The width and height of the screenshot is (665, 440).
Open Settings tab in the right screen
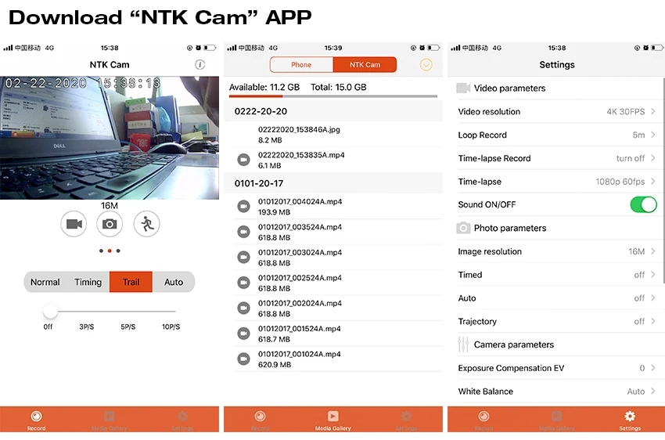click(x=630, y=420)
